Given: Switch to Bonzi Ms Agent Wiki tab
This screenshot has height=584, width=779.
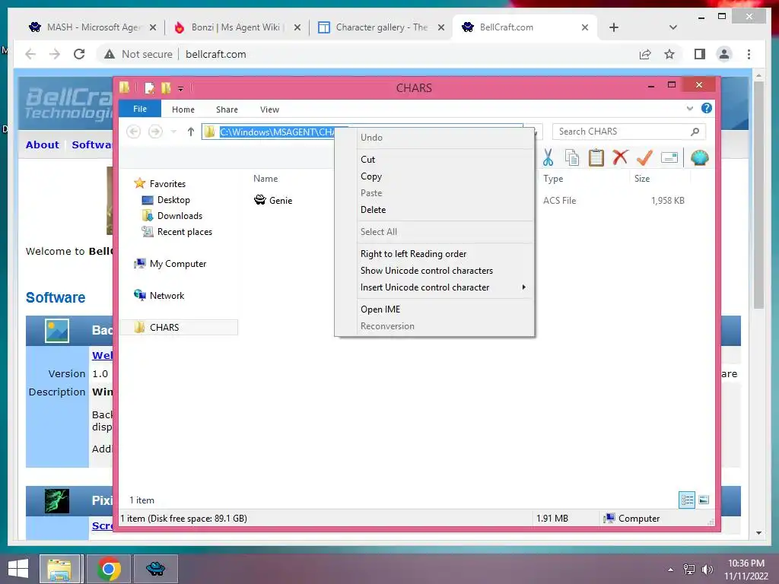Looking at the screenshot, I should [x=237, y=27].
